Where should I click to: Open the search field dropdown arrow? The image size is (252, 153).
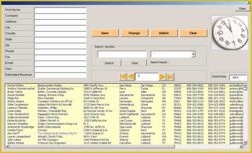tap(193, 54)
